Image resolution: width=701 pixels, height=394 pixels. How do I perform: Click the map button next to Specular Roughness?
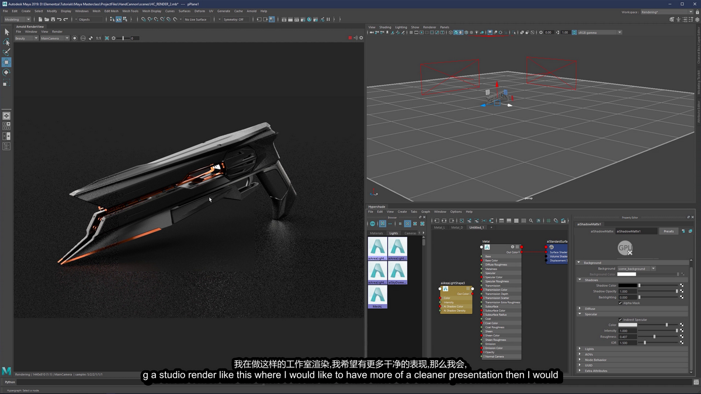pos(681,337)
